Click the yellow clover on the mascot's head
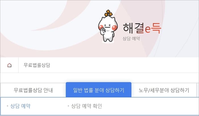199x116 pixels. click(x=108, y=13)
